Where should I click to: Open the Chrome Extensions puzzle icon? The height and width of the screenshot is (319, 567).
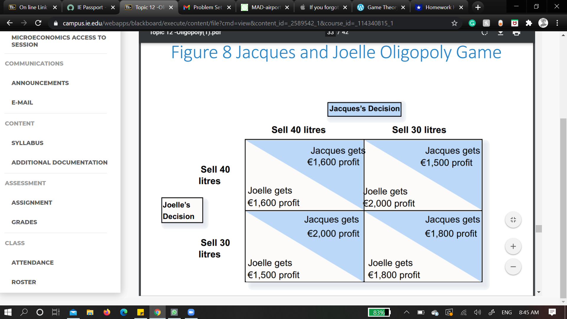click(529, 23)
